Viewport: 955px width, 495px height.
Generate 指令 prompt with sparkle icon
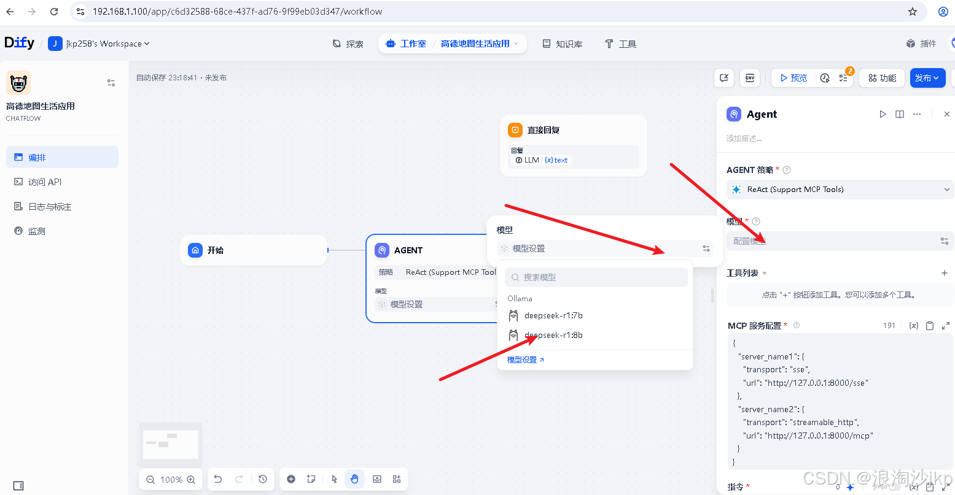850,487
